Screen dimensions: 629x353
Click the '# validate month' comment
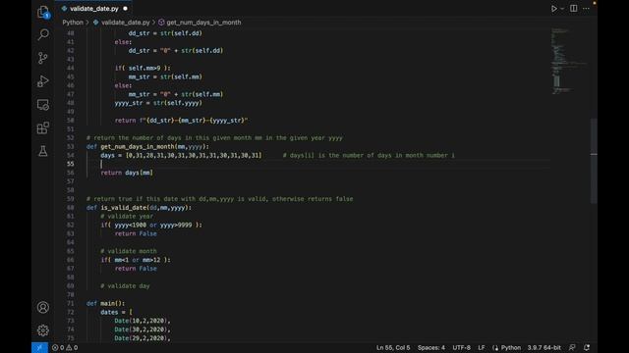tap(129, 251)
